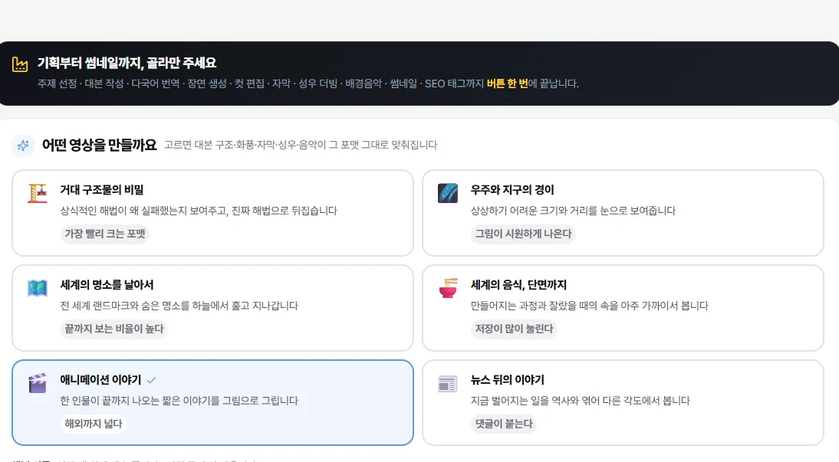Click the section heading 어떤 영상을 만들까요

coord(100,145)
